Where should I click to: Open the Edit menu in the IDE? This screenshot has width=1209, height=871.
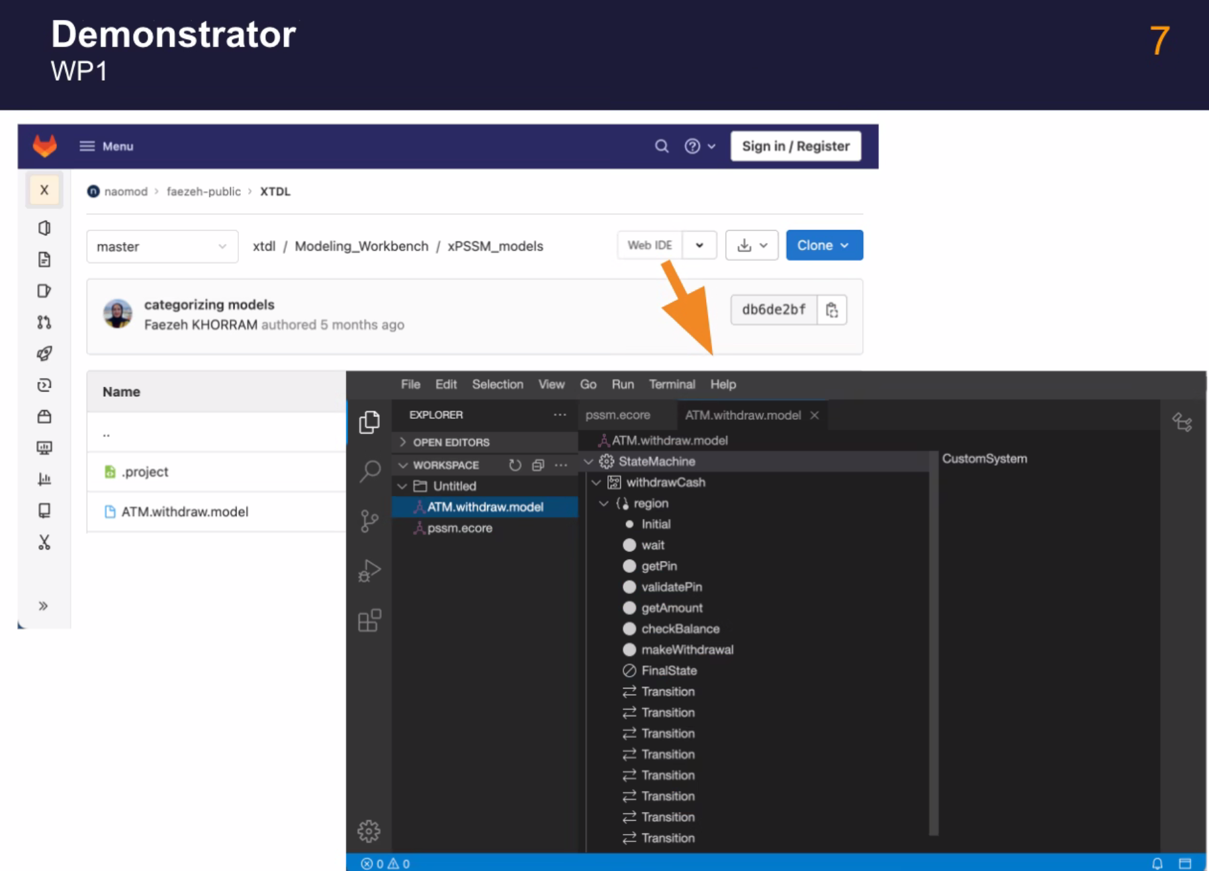[446, 384]
